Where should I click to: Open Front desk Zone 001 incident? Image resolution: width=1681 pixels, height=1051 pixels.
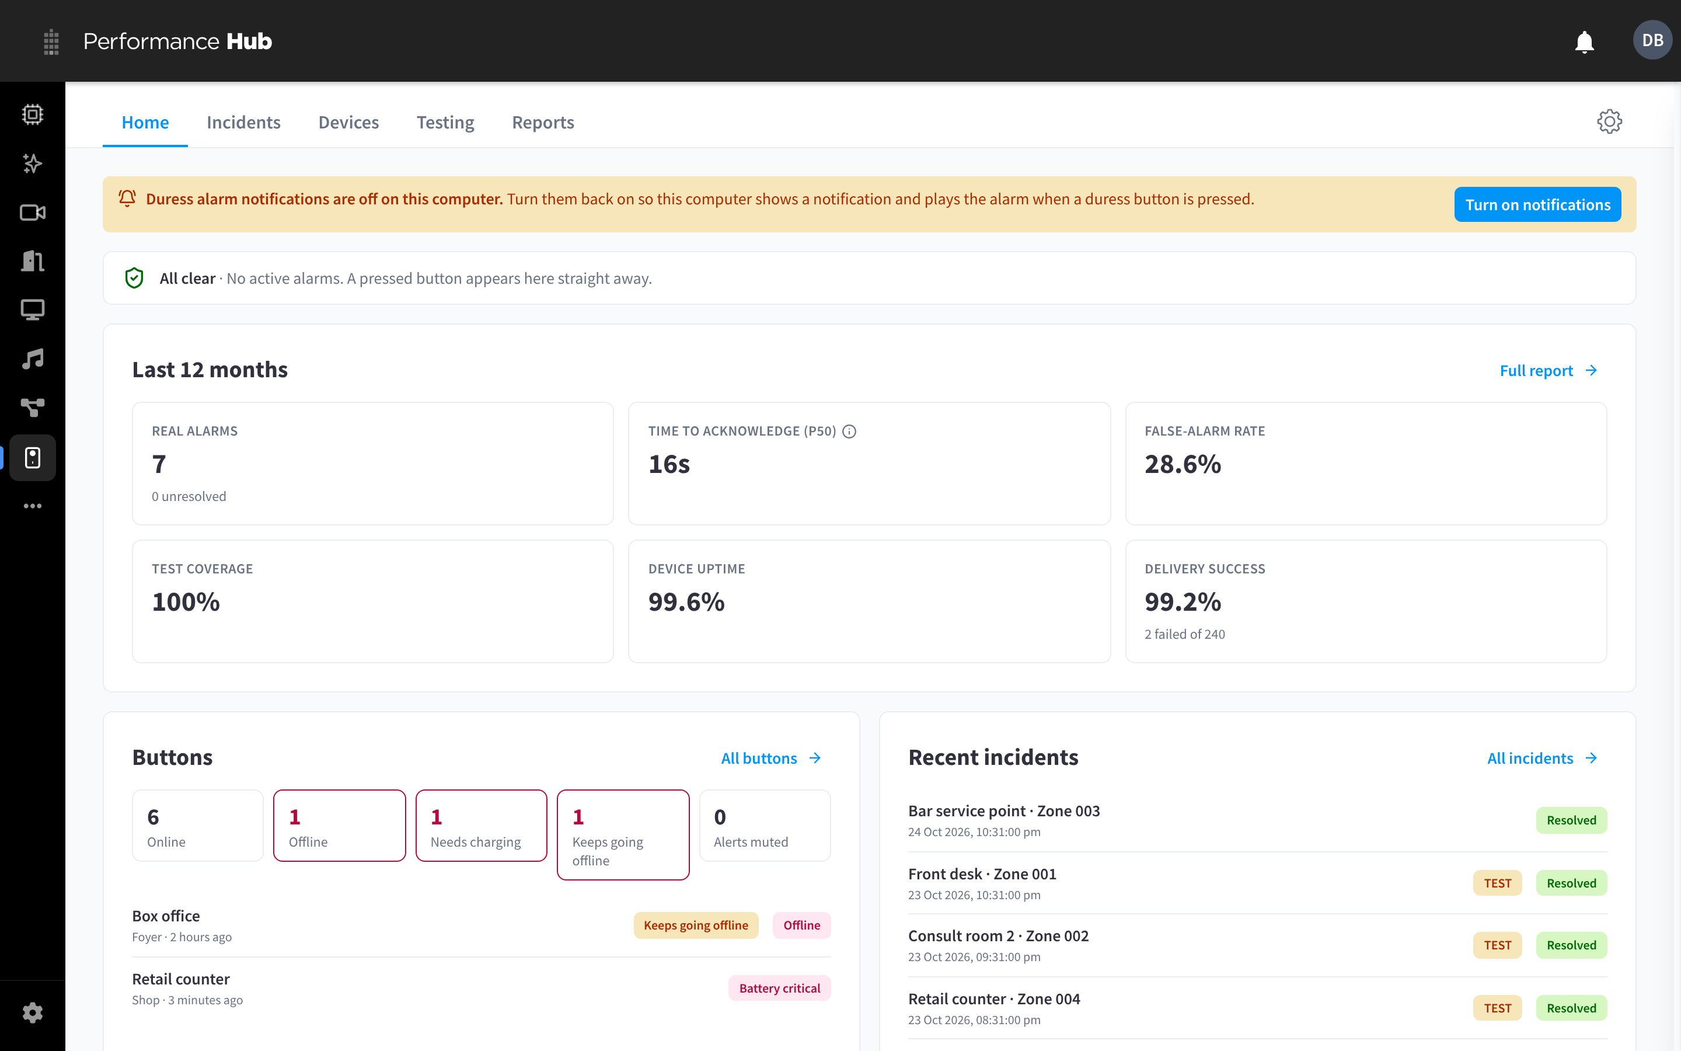point(1257,883)
